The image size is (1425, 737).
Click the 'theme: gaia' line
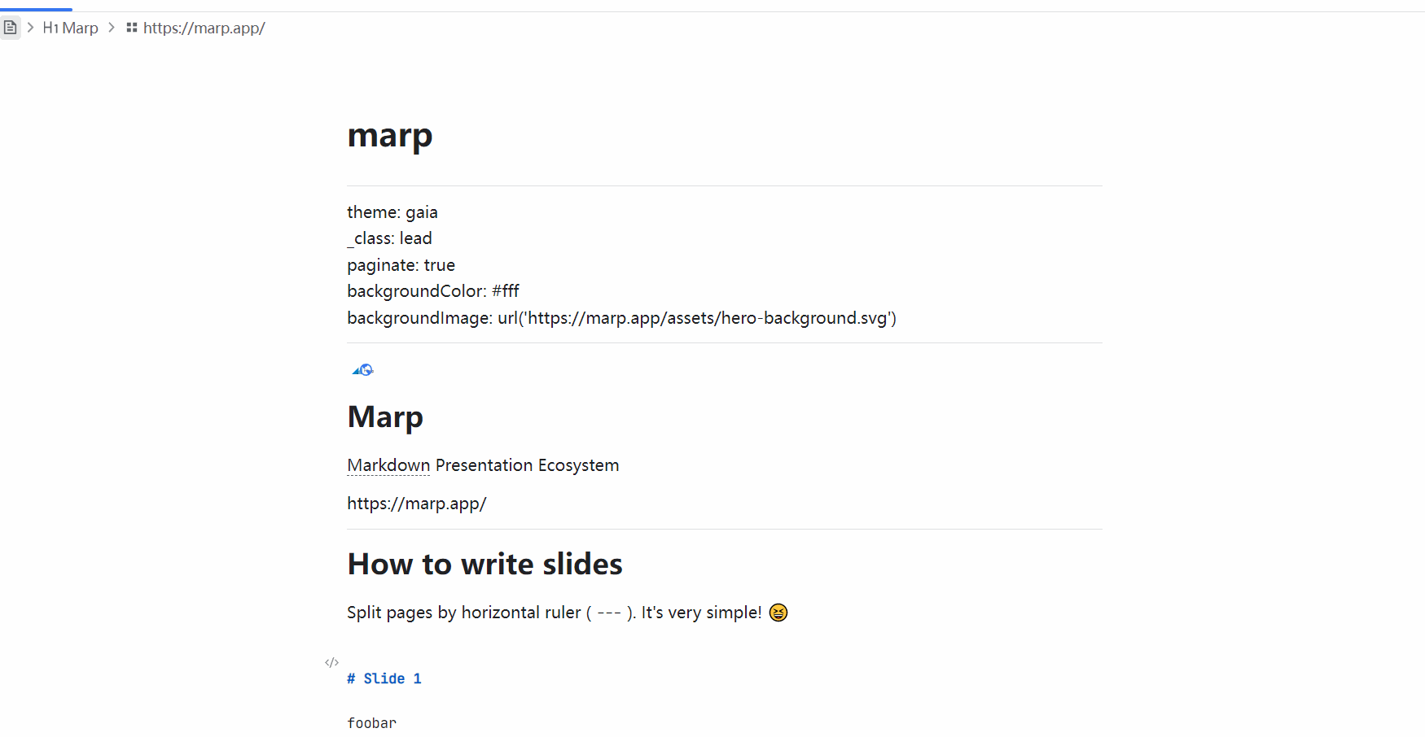pos(392,212)
